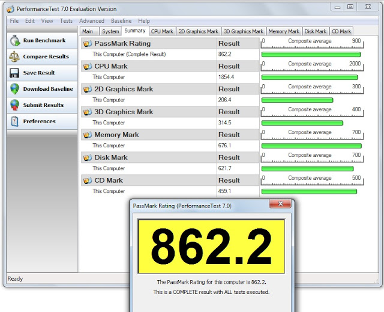384x312 pixels.
Task: Click the Run Benchmark stopwatch icon
Action: click(x=15, y=40)
